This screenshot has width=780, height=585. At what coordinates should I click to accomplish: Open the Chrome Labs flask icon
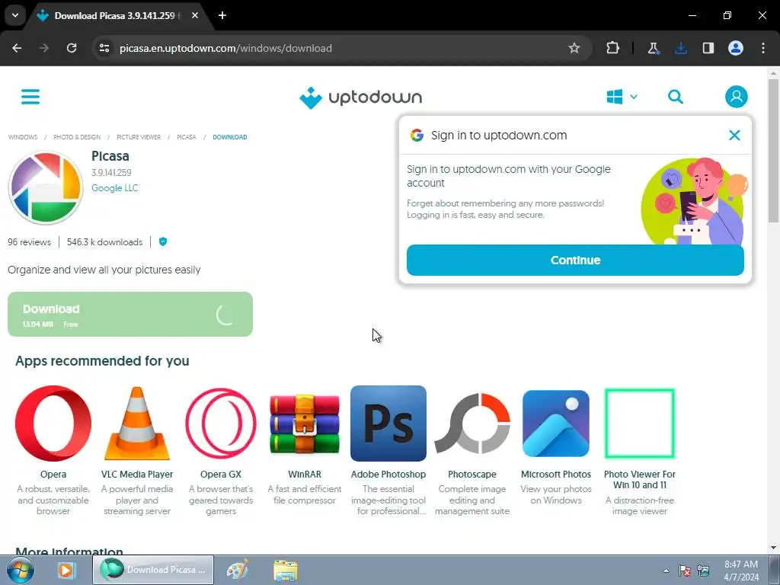tap(653, 48)
